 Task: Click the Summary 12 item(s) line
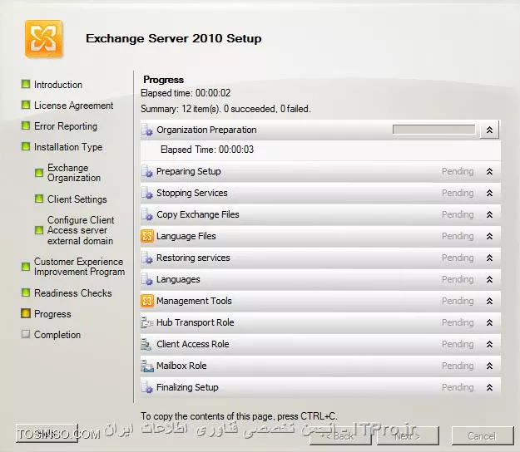click(x=225, y=109)
